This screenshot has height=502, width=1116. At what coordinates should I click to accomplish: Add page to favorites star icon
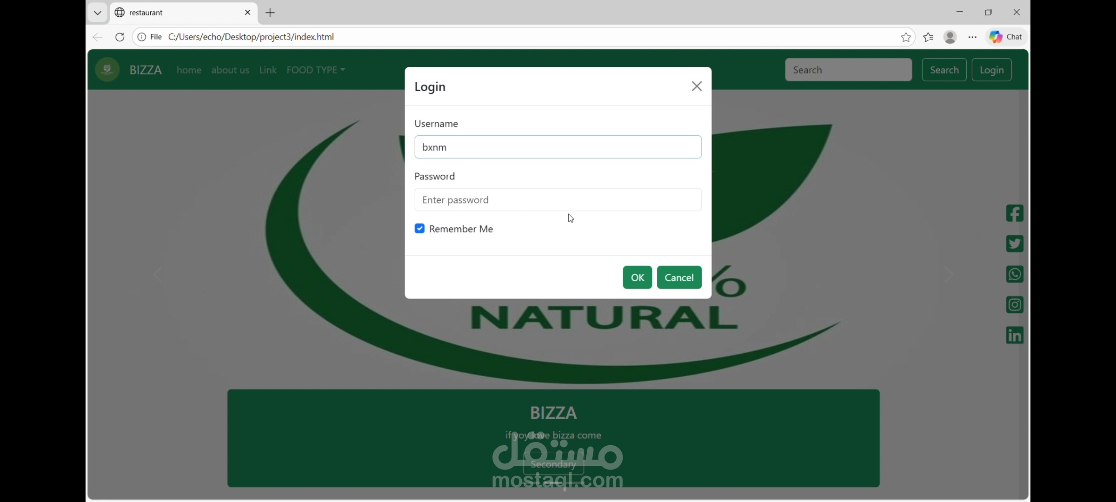point(905,37)
